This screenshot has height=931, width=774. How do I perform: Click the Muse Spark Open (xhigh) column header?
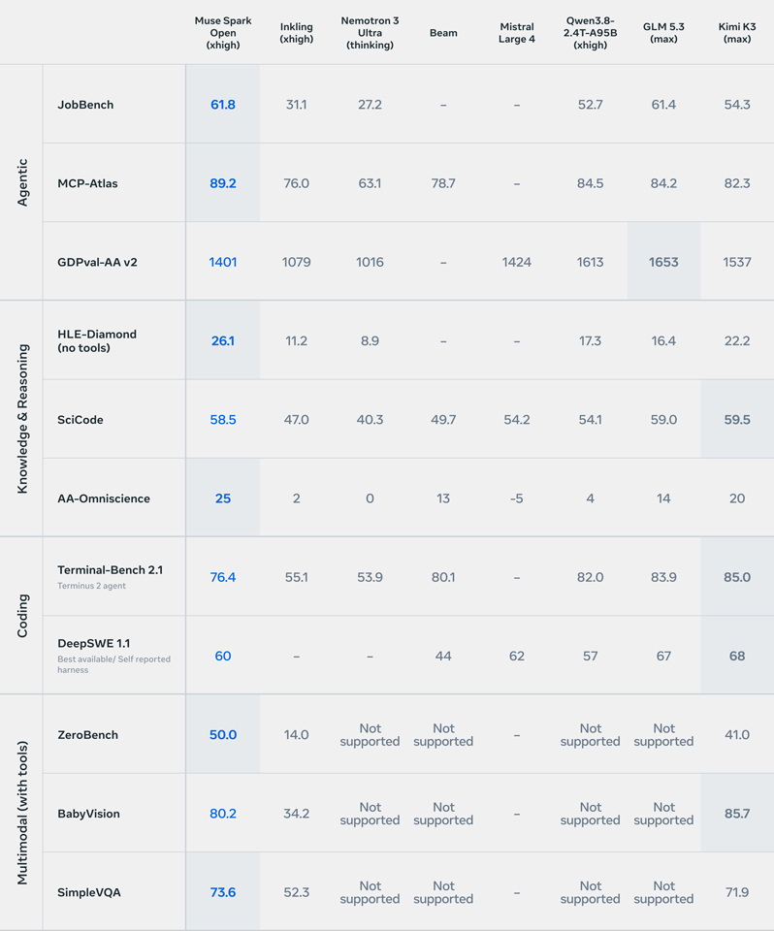(x=223, y=33)
